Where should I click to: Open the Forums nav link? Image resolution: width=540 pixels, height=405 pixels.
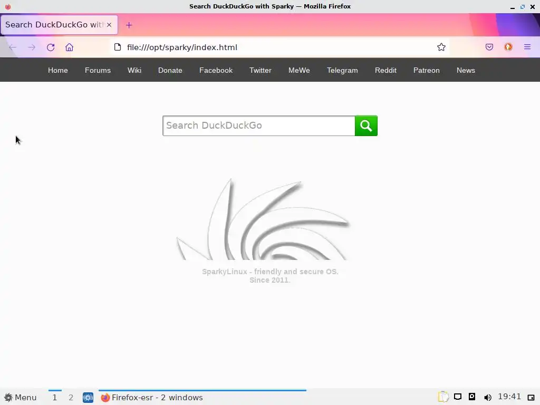click(x=98, y=70)
